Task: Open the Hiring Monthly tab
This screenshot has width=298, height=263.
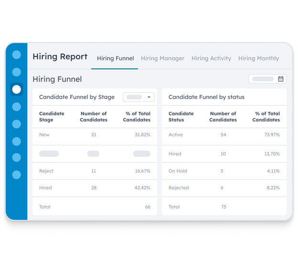Action: click(259, 58)
